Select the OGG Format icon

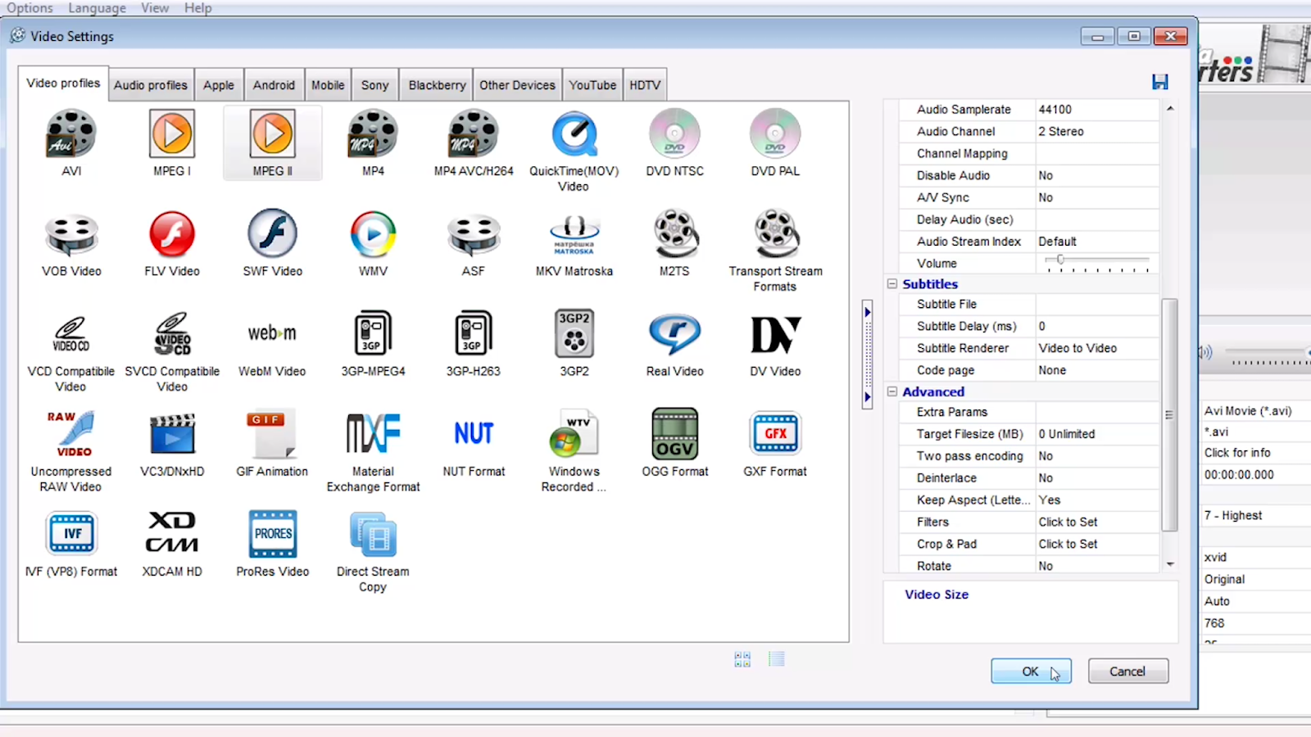click(x=674, y=444)
